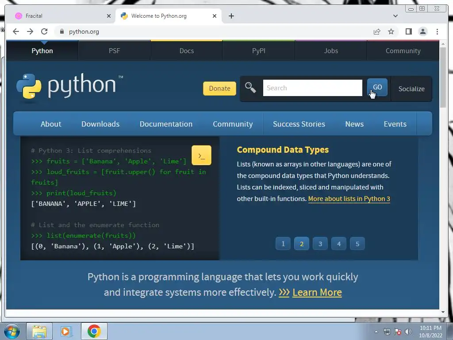This screenshot has height=340, width=453.
Task: Open the top-bar Community tab
Action: pyautogui.click(x=403, y=51)
